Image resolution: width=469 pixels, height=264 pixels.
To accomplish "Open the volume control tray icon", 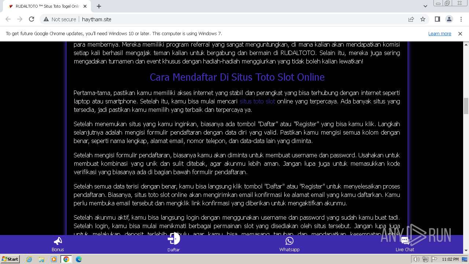I will [x=416, y=259].
